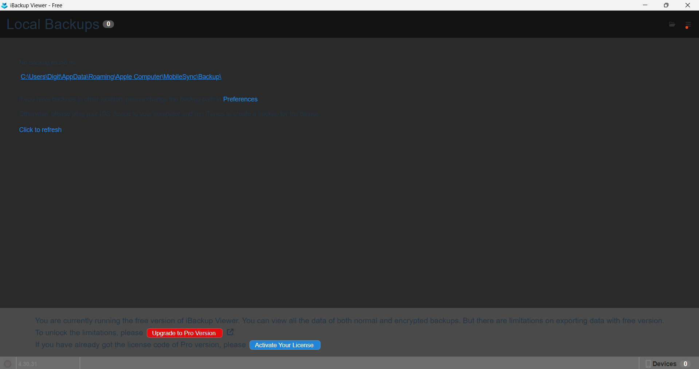
Task: Click the Devices count badge 0
Action: pos(685,364)
